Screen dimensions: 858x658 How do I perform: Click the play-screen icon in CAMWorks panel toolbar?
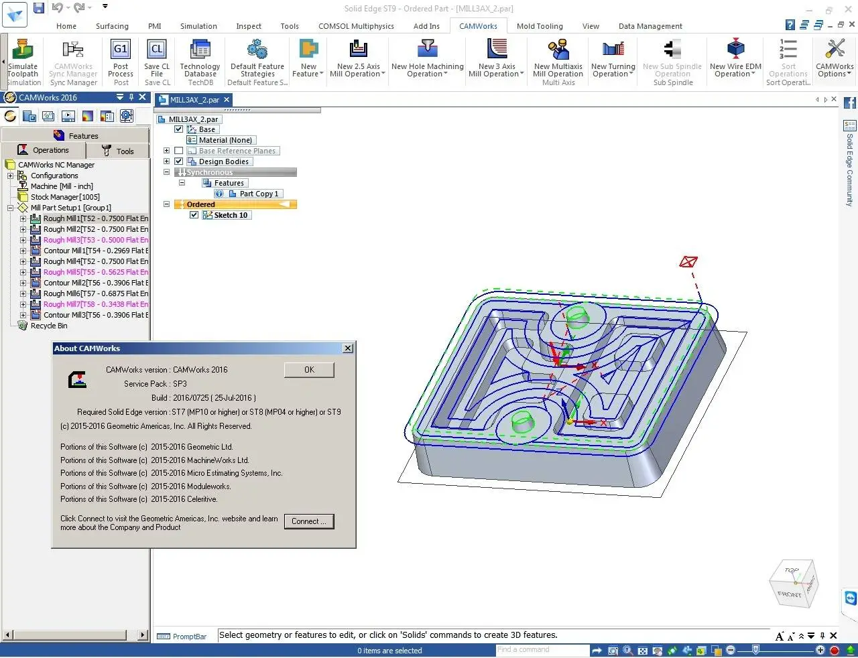[68, 116]
